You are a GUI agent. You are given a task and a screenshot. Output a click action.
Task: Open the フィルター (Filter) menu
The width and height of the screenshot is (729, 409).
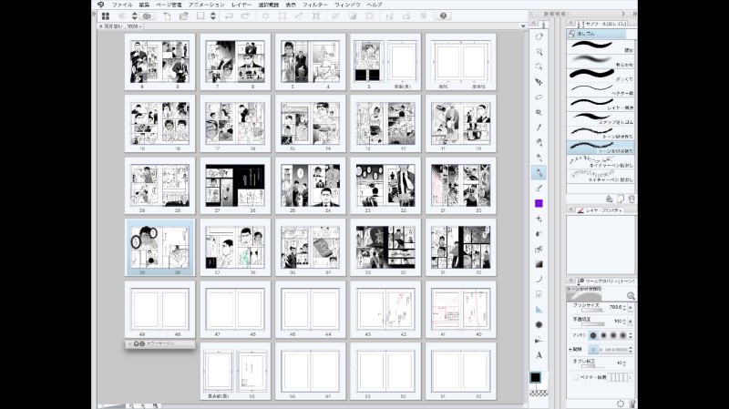click(x=314, y=5)
